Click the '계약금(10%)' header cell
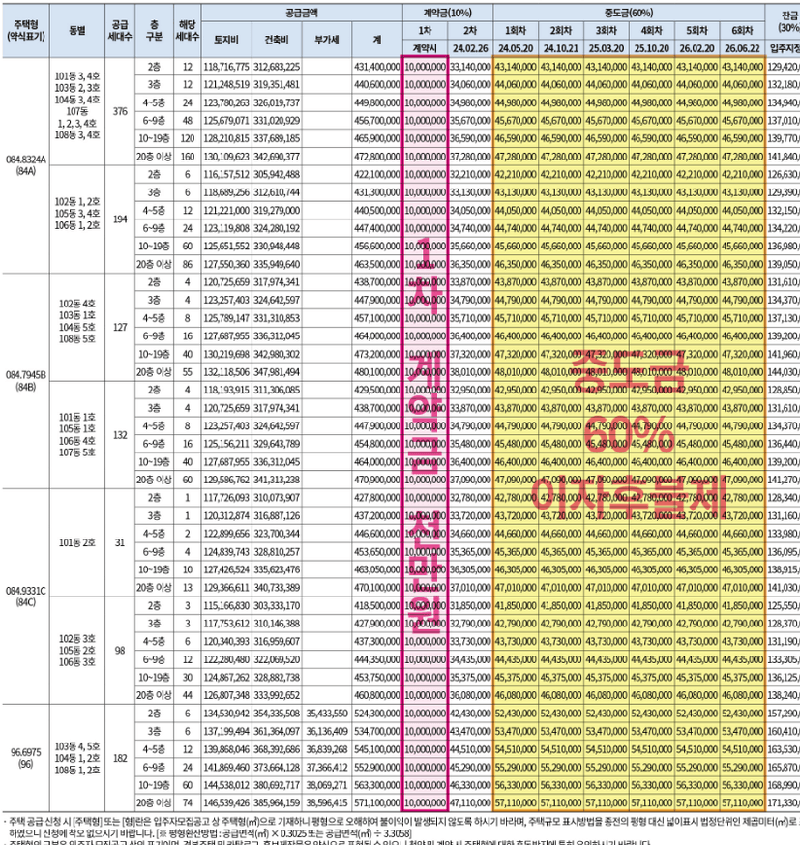The width and height of the screenshot is (800, 845). pyautogui.click(x=448, y=13)
